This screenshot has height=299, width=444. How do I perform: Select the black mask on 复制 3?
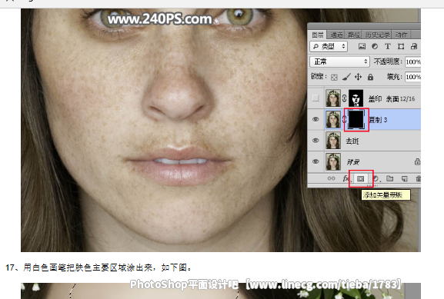point(356,120)
